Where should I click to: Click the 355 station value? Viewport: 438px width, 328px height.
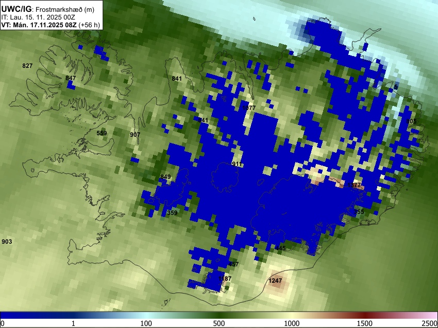point(359,212)
